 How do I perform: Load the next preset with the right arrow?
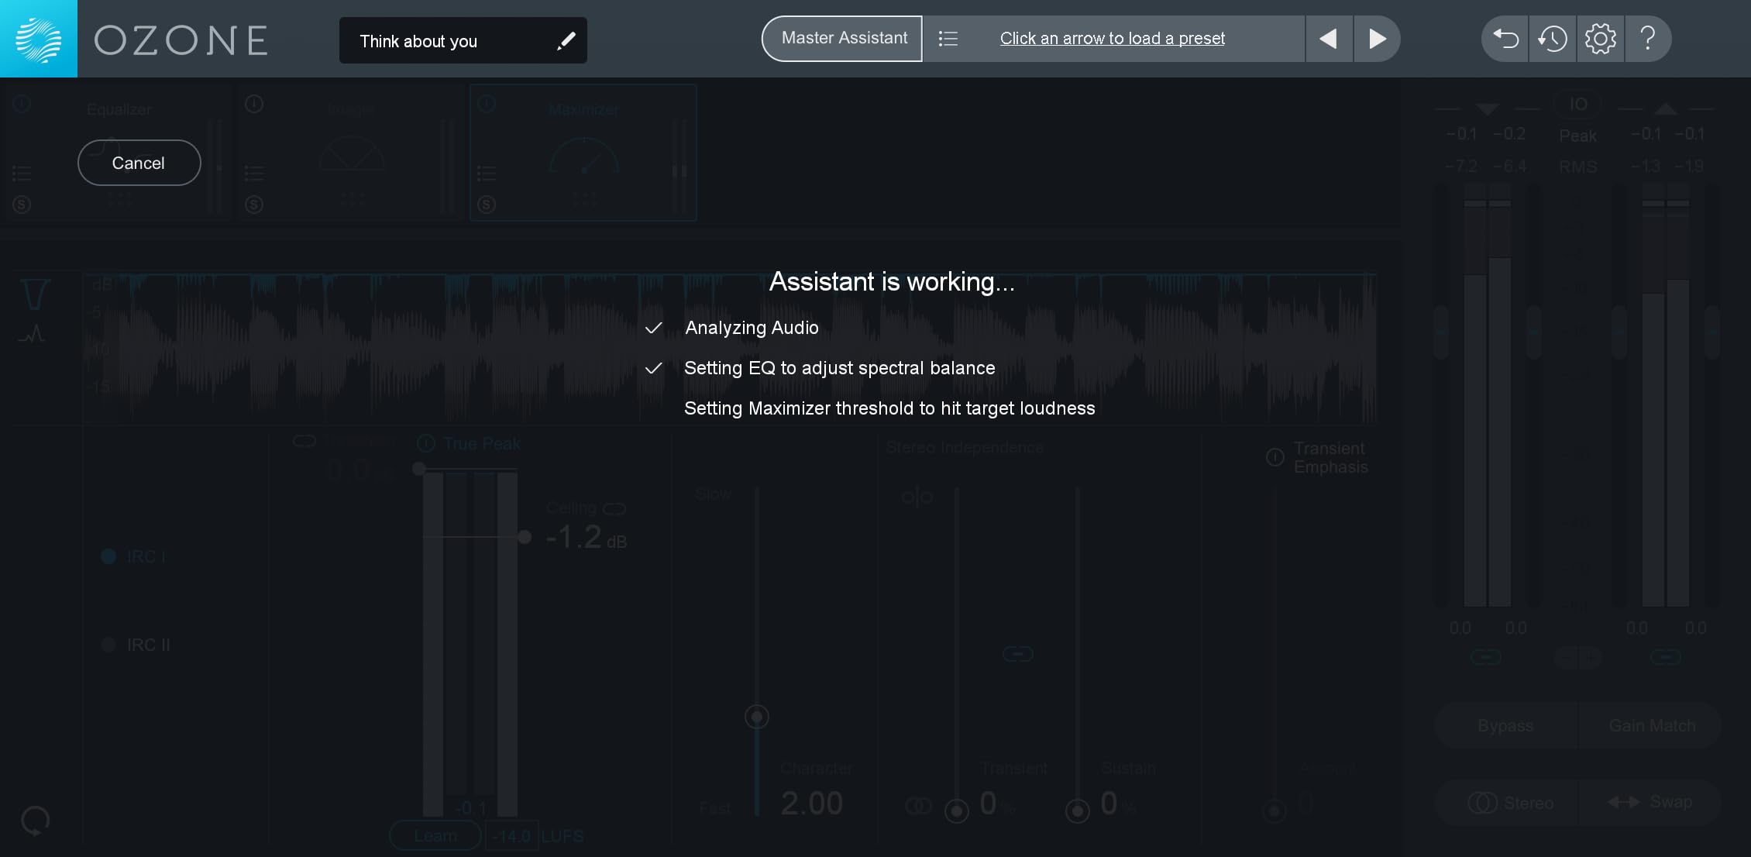(x=1377, y=39)
